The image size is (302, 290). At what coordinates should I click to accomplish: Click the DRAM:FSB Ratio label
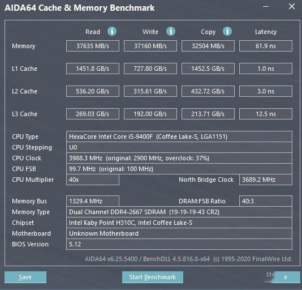click(202, 201)
